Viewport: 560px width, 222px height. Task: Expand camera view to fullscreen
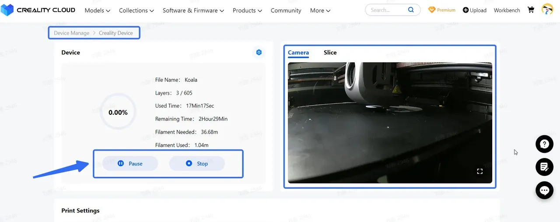point(479,171)
